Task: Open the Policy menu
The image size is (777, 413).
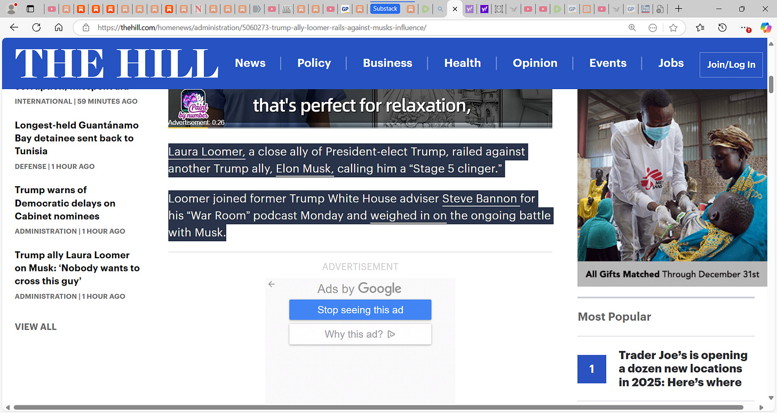Action: (x=314, y=63)
